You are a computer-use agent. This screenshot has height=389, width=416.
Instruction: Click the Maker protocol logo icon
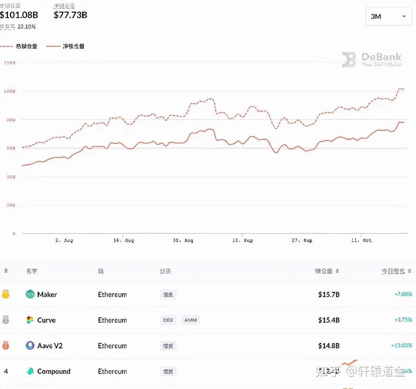pyautogui.click(x=30, y=294)
